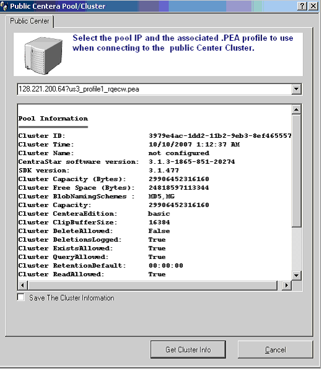
Task: Enable Save The Cluster Information checkbox
Action: 21,297
